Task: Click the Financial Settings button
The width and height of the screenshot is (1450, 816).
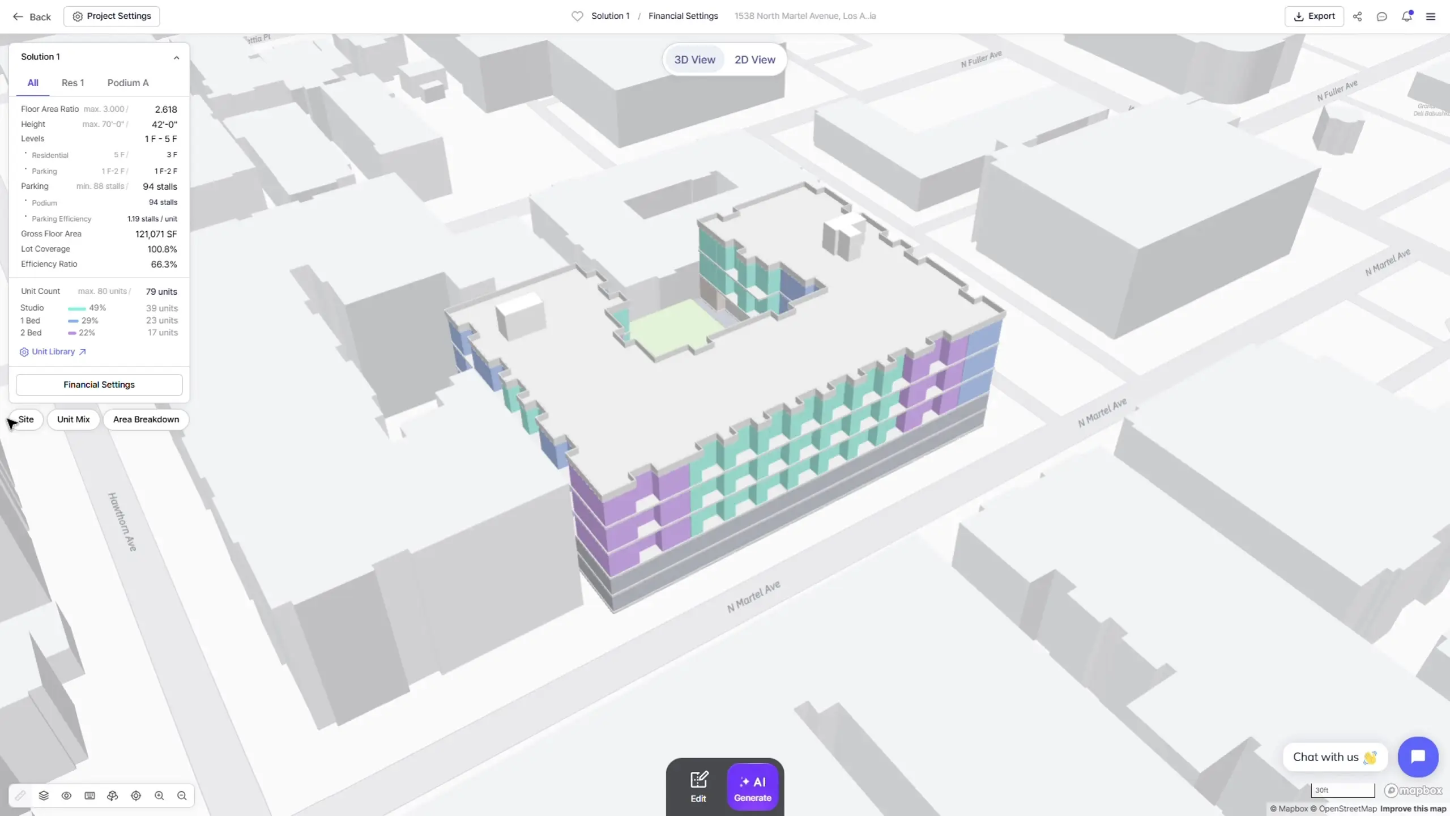Action: pos(99,385)
